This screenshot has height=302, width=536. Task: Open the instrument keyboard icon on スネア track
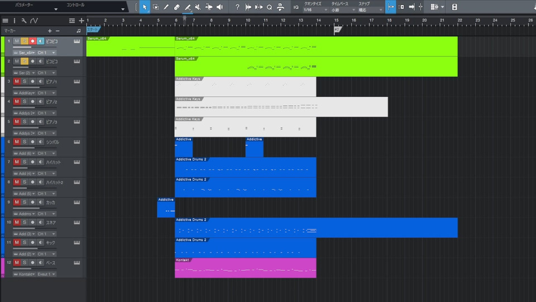point(77,222)
